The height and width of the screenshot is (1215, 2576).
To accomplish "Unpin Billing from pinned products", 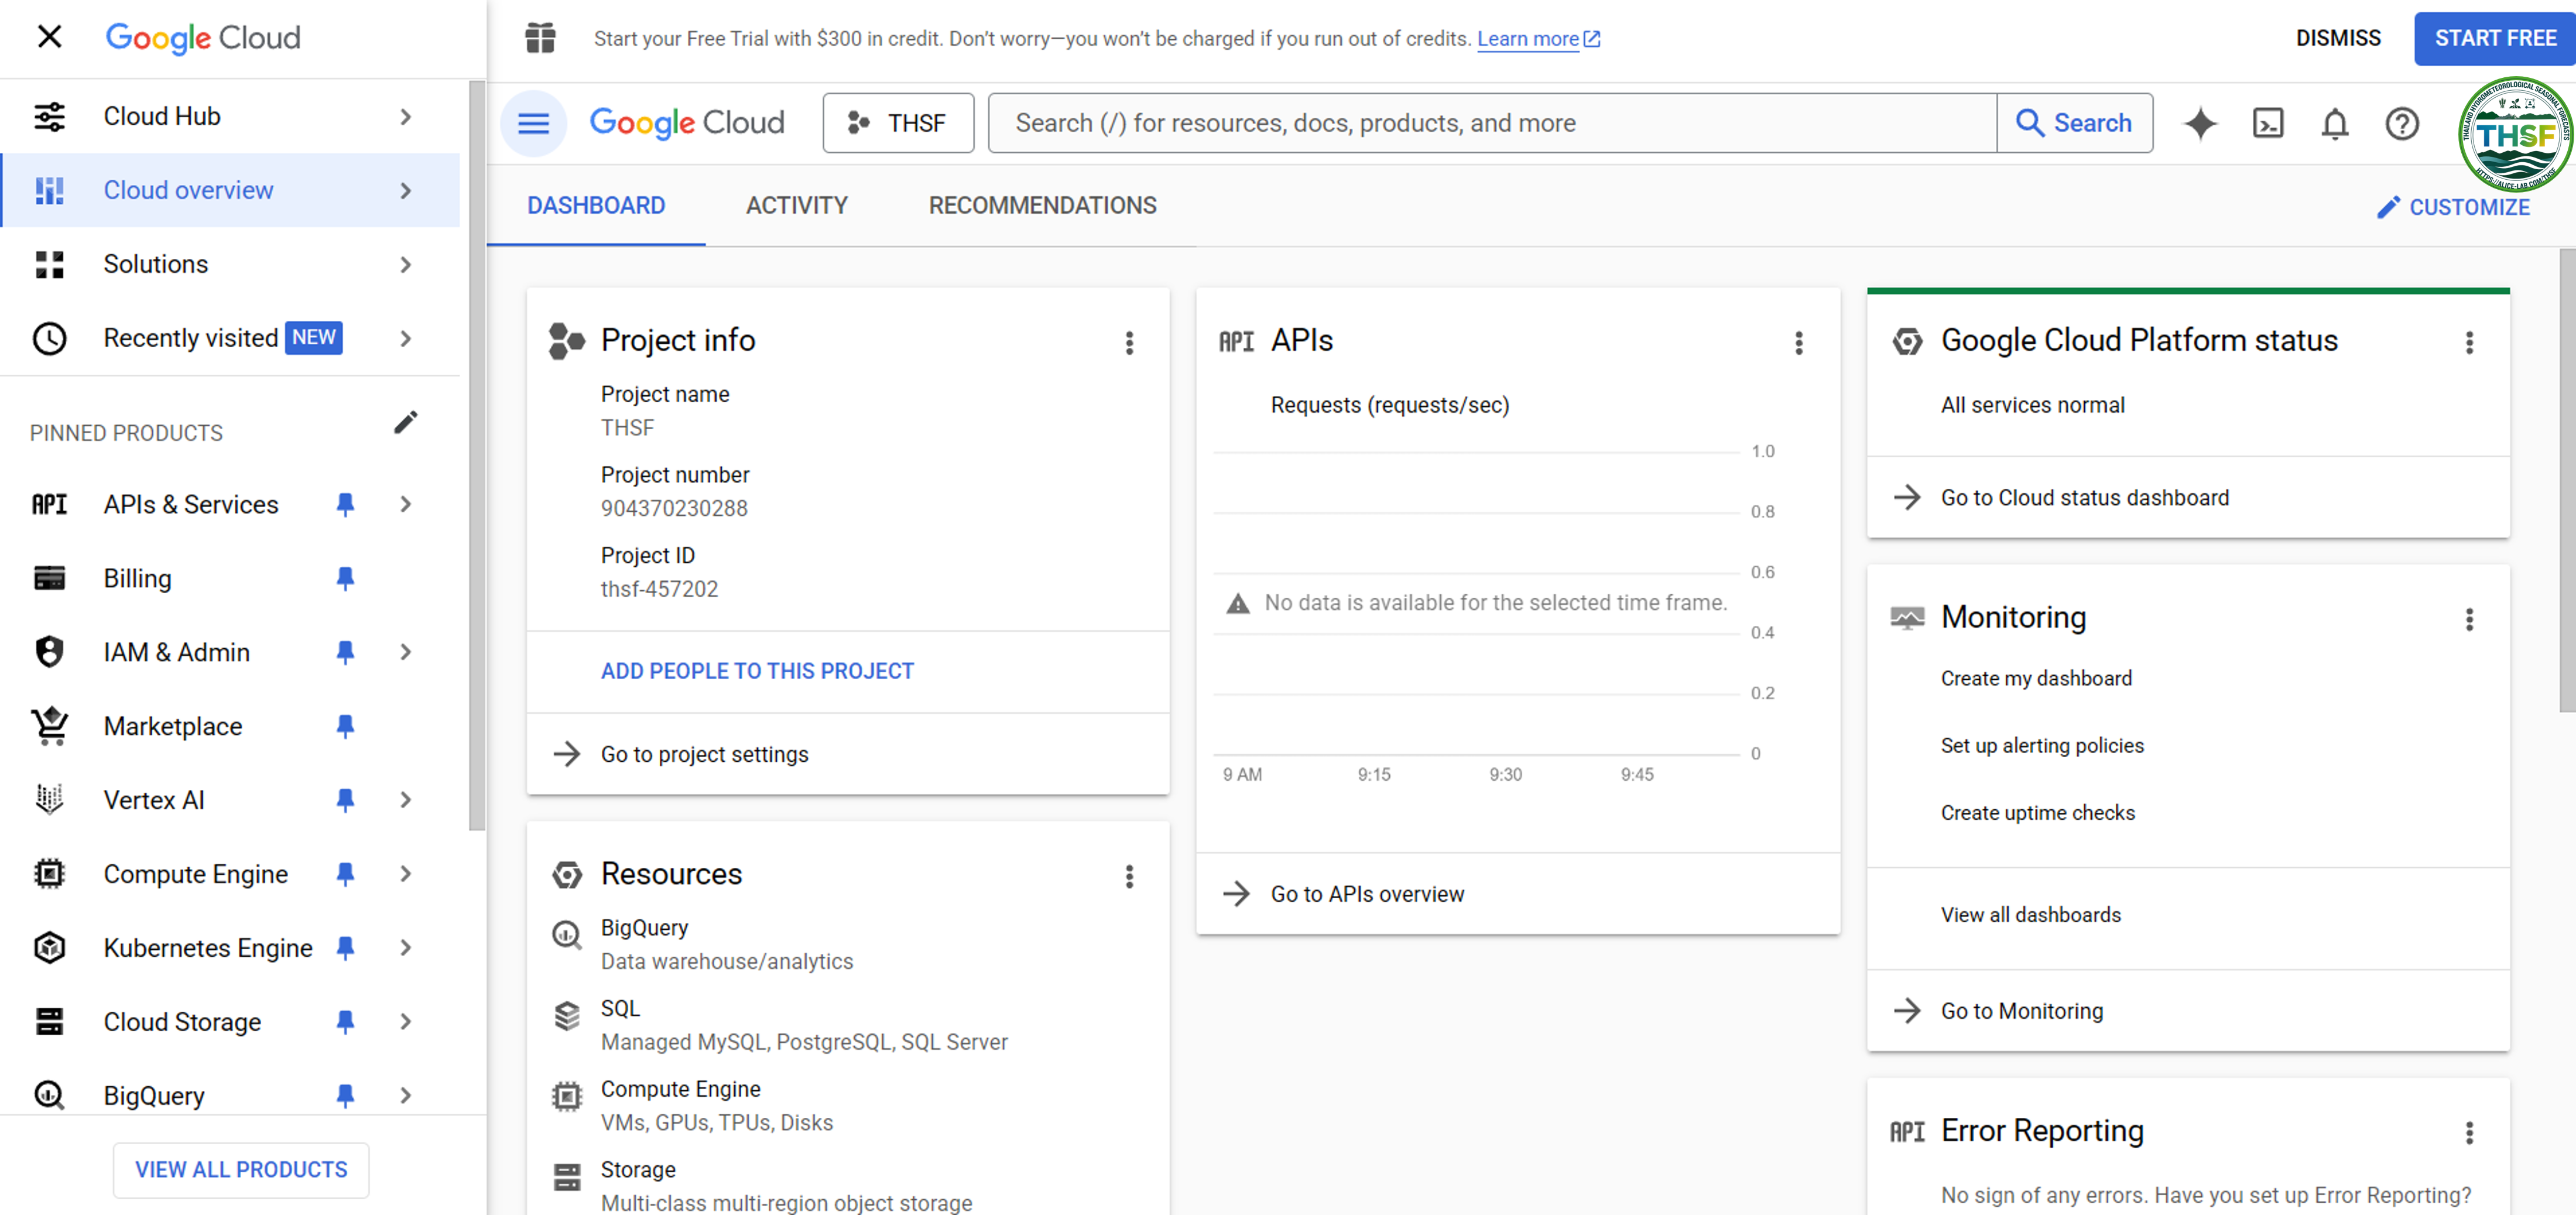I will coord(345,578).
